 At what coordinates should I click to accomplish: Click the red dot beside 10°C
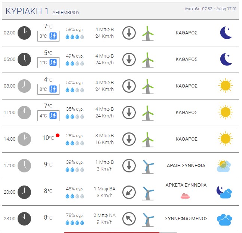(58, 135)
